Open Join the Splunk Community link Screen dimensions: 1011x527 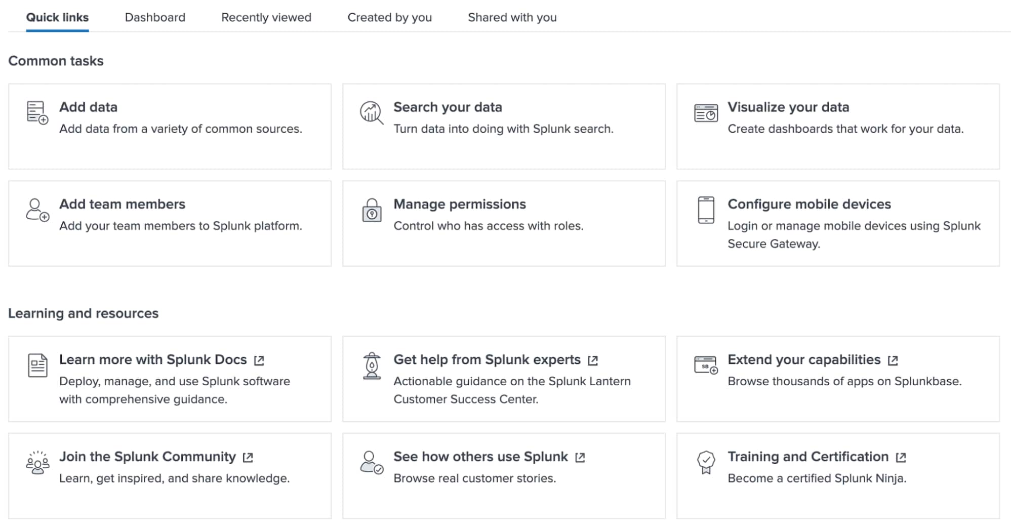point(147,457)
